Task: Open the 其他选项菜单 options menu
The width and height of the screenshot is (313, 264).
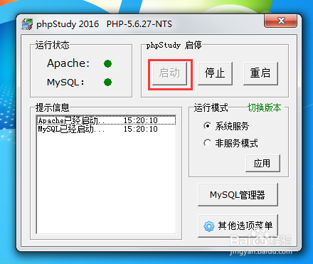Action: (238, 226)
